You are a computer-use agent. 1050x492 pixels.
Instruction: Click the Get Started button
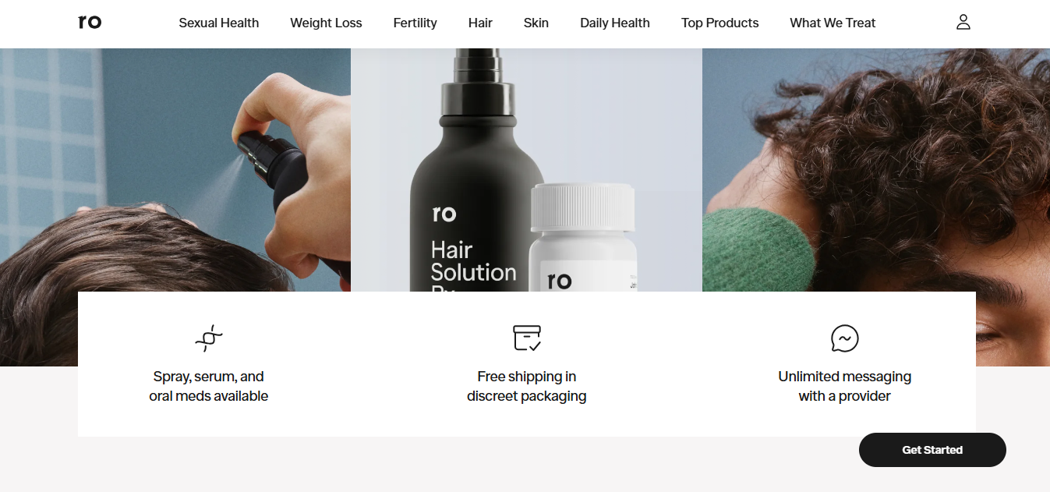point(932,450)
